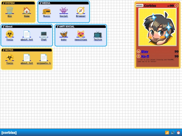The height and width of the screenshot is (136, 182).
Task: Open the Chat laptop icon
Action: [x=44, y=35]
